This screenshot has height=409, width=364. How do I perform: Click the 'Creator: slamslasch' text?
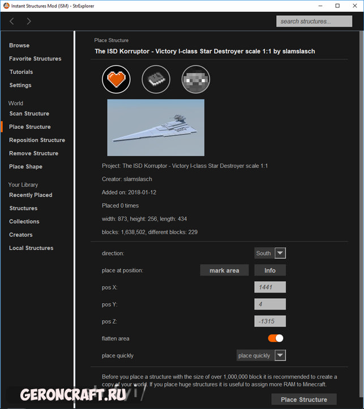(x=127, y=179)
